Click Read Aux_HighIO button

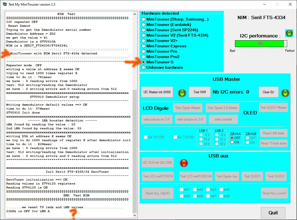coord(158,193)
